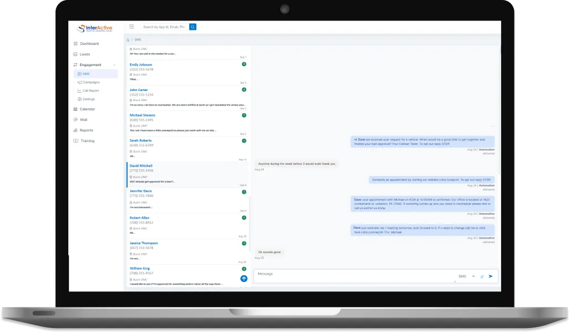Click the blue search magnifier button

click(x=193, y=27)
